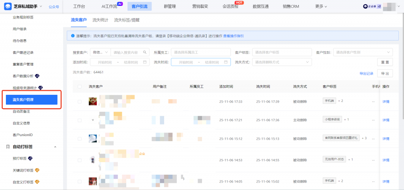Click the info icon in 温馨提示 banner
Image resolution: width=404 pixels, height=190 pixels.
[73, 36]
